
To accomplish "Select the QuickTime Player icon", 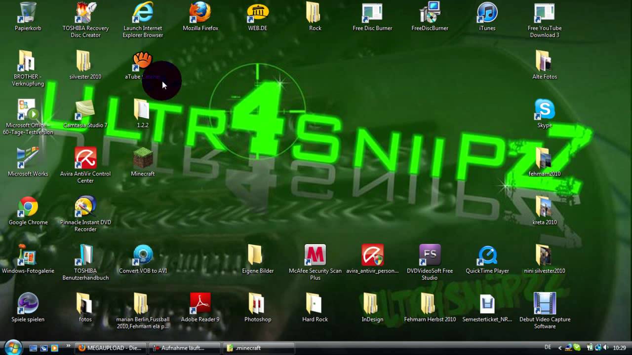I will (x=487, y=256).
